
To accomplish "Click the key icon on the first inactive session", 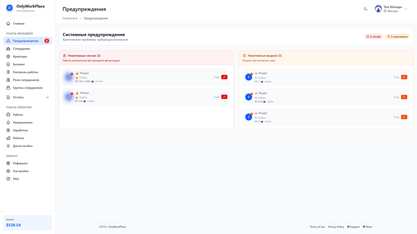I will (x=224, y=77).
